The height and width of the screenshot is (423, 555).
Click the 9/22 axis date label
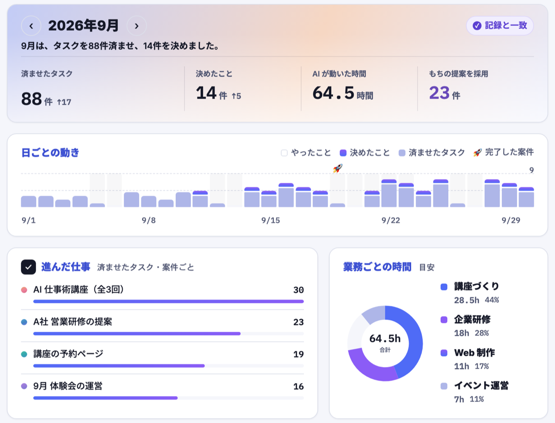pos(391,220)
